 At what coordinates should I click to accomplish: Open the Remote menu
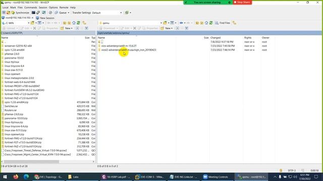point(64,8)
